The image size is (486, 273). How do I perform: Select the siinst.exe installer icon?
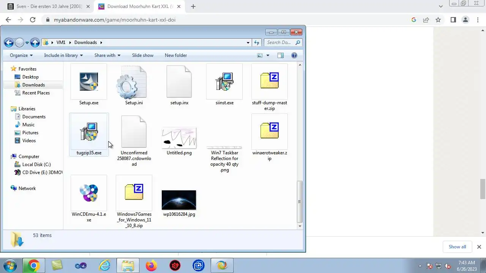[224, 81]
